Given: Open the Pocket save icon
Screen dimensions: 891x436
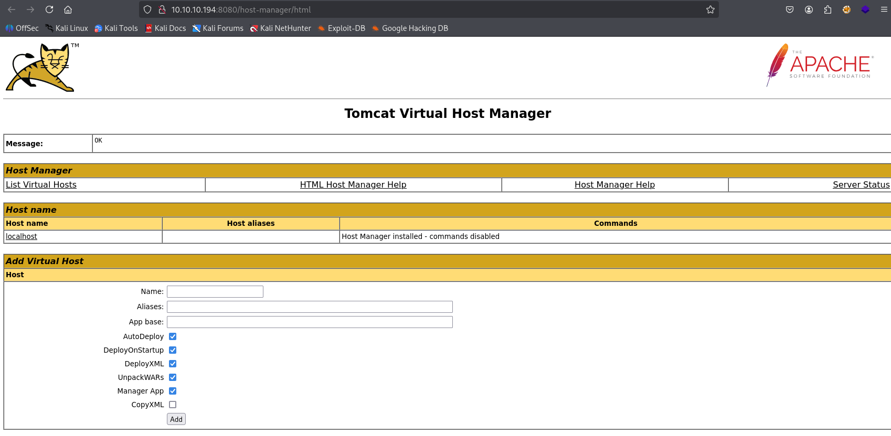Looking at the screenshot, I should [x=790, y=9].
